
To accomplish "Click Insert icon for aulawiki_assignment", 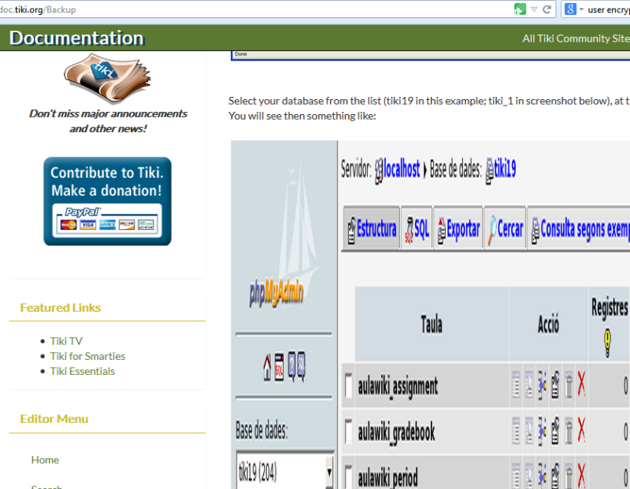I will tap(542, 385).
